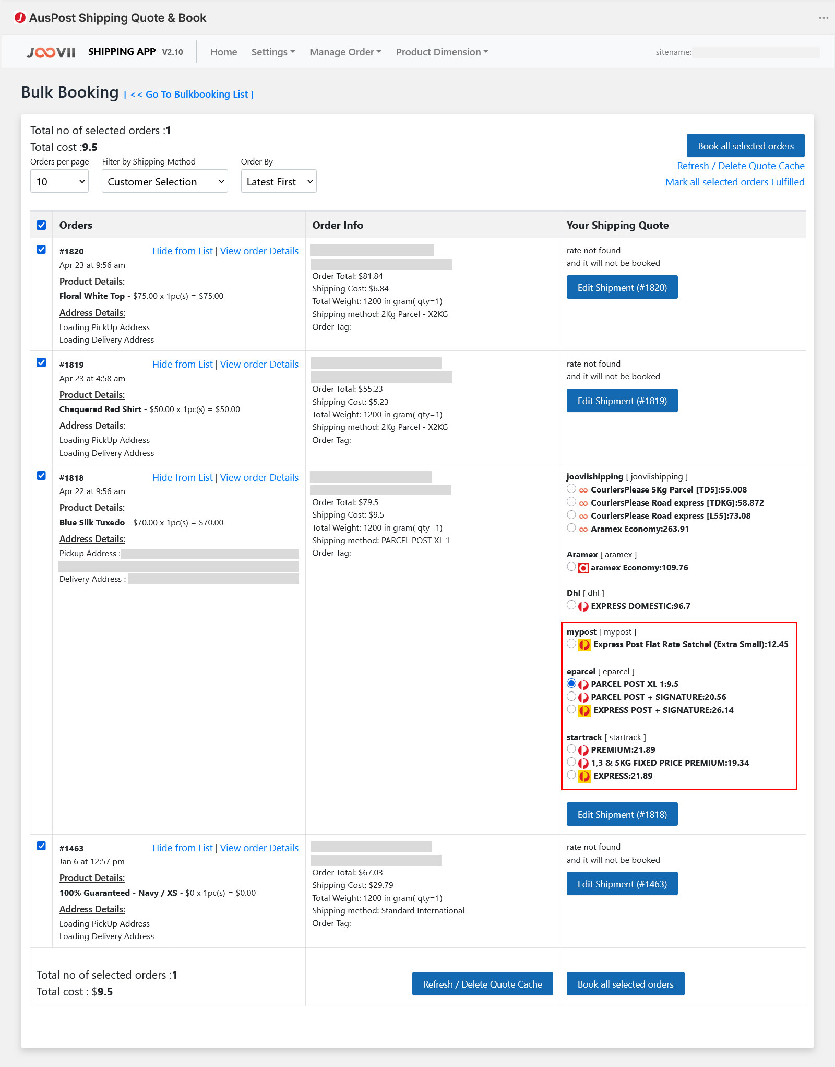Hide order #1818 from the list
835x1067 pixels.
click(183, 478)
